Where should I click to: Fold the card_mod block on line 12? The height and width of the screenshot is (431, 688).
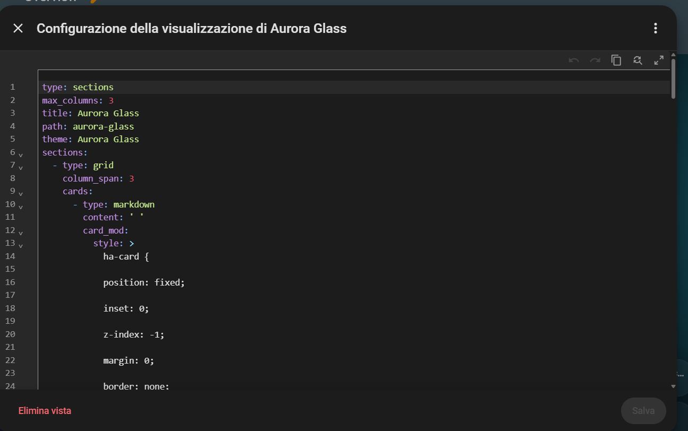tap(21, 232)
